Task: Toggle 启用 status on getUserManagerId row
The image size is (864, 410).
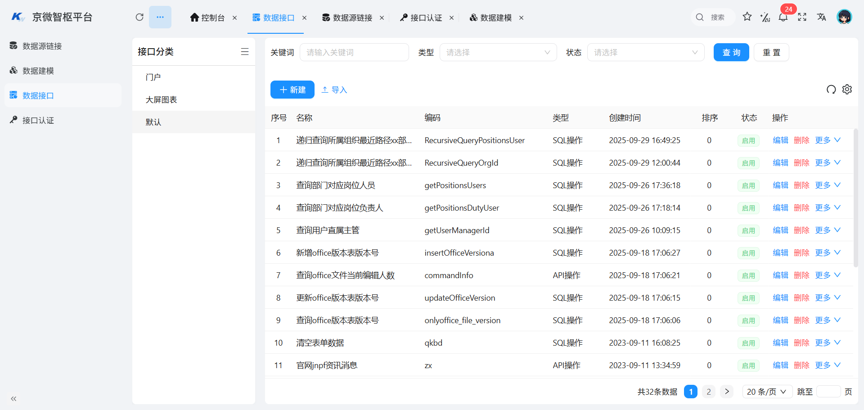Action: point(748,230)
